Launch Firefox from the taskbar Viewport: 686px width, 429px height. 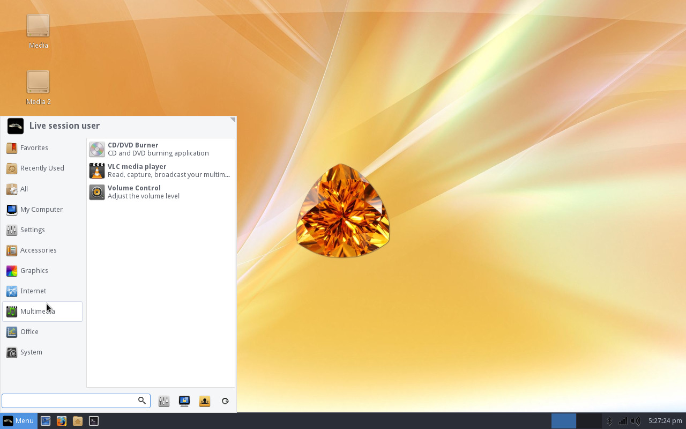pyautogui.click(x=62, y=421)
